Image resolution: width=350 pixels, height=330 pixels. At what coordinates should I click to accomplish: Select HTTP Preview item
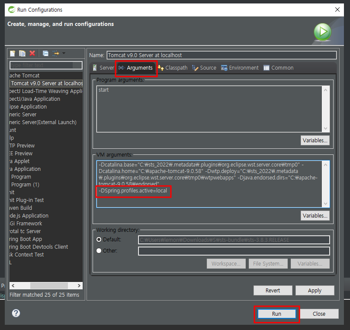click(x=22, y=146)
